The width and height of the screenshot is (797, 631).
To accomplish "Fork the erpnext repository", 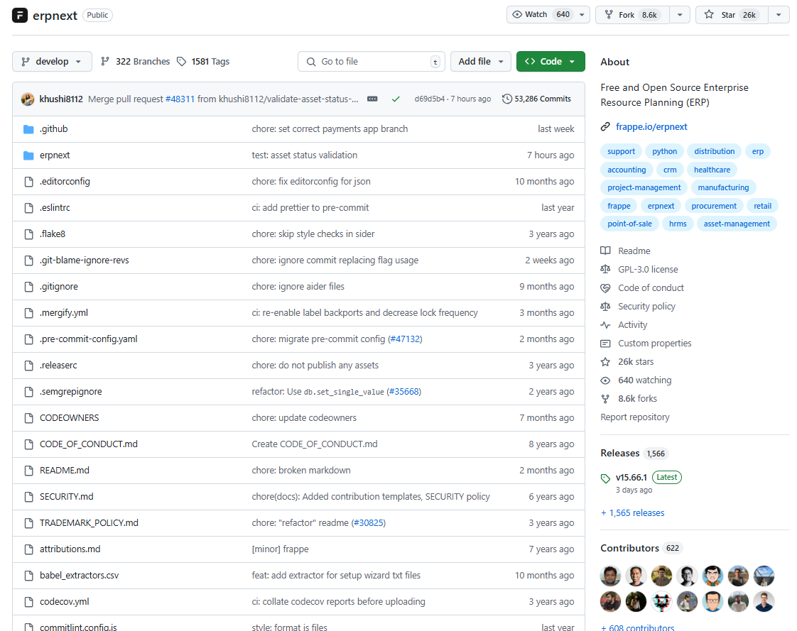I will pos(633,15).
